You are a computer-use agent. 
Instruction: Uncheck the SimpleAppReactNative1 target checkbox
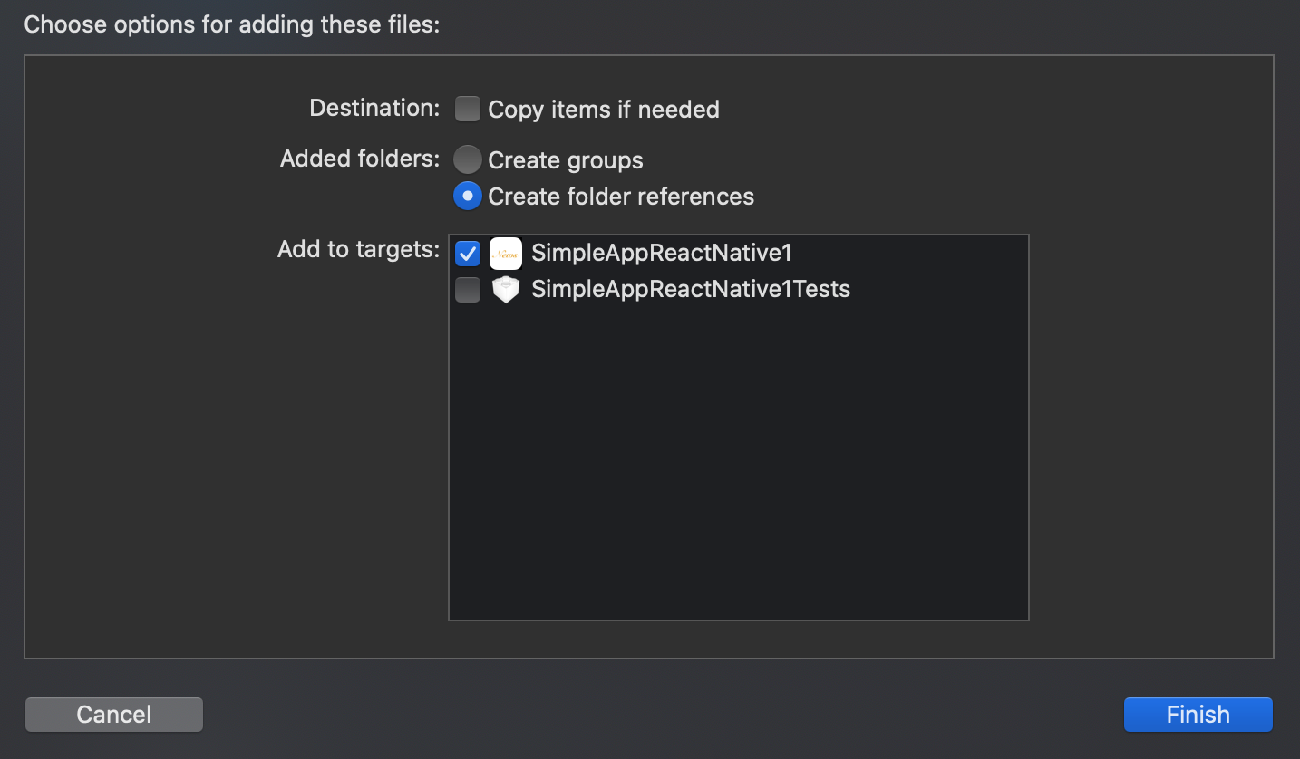(468, 253)
